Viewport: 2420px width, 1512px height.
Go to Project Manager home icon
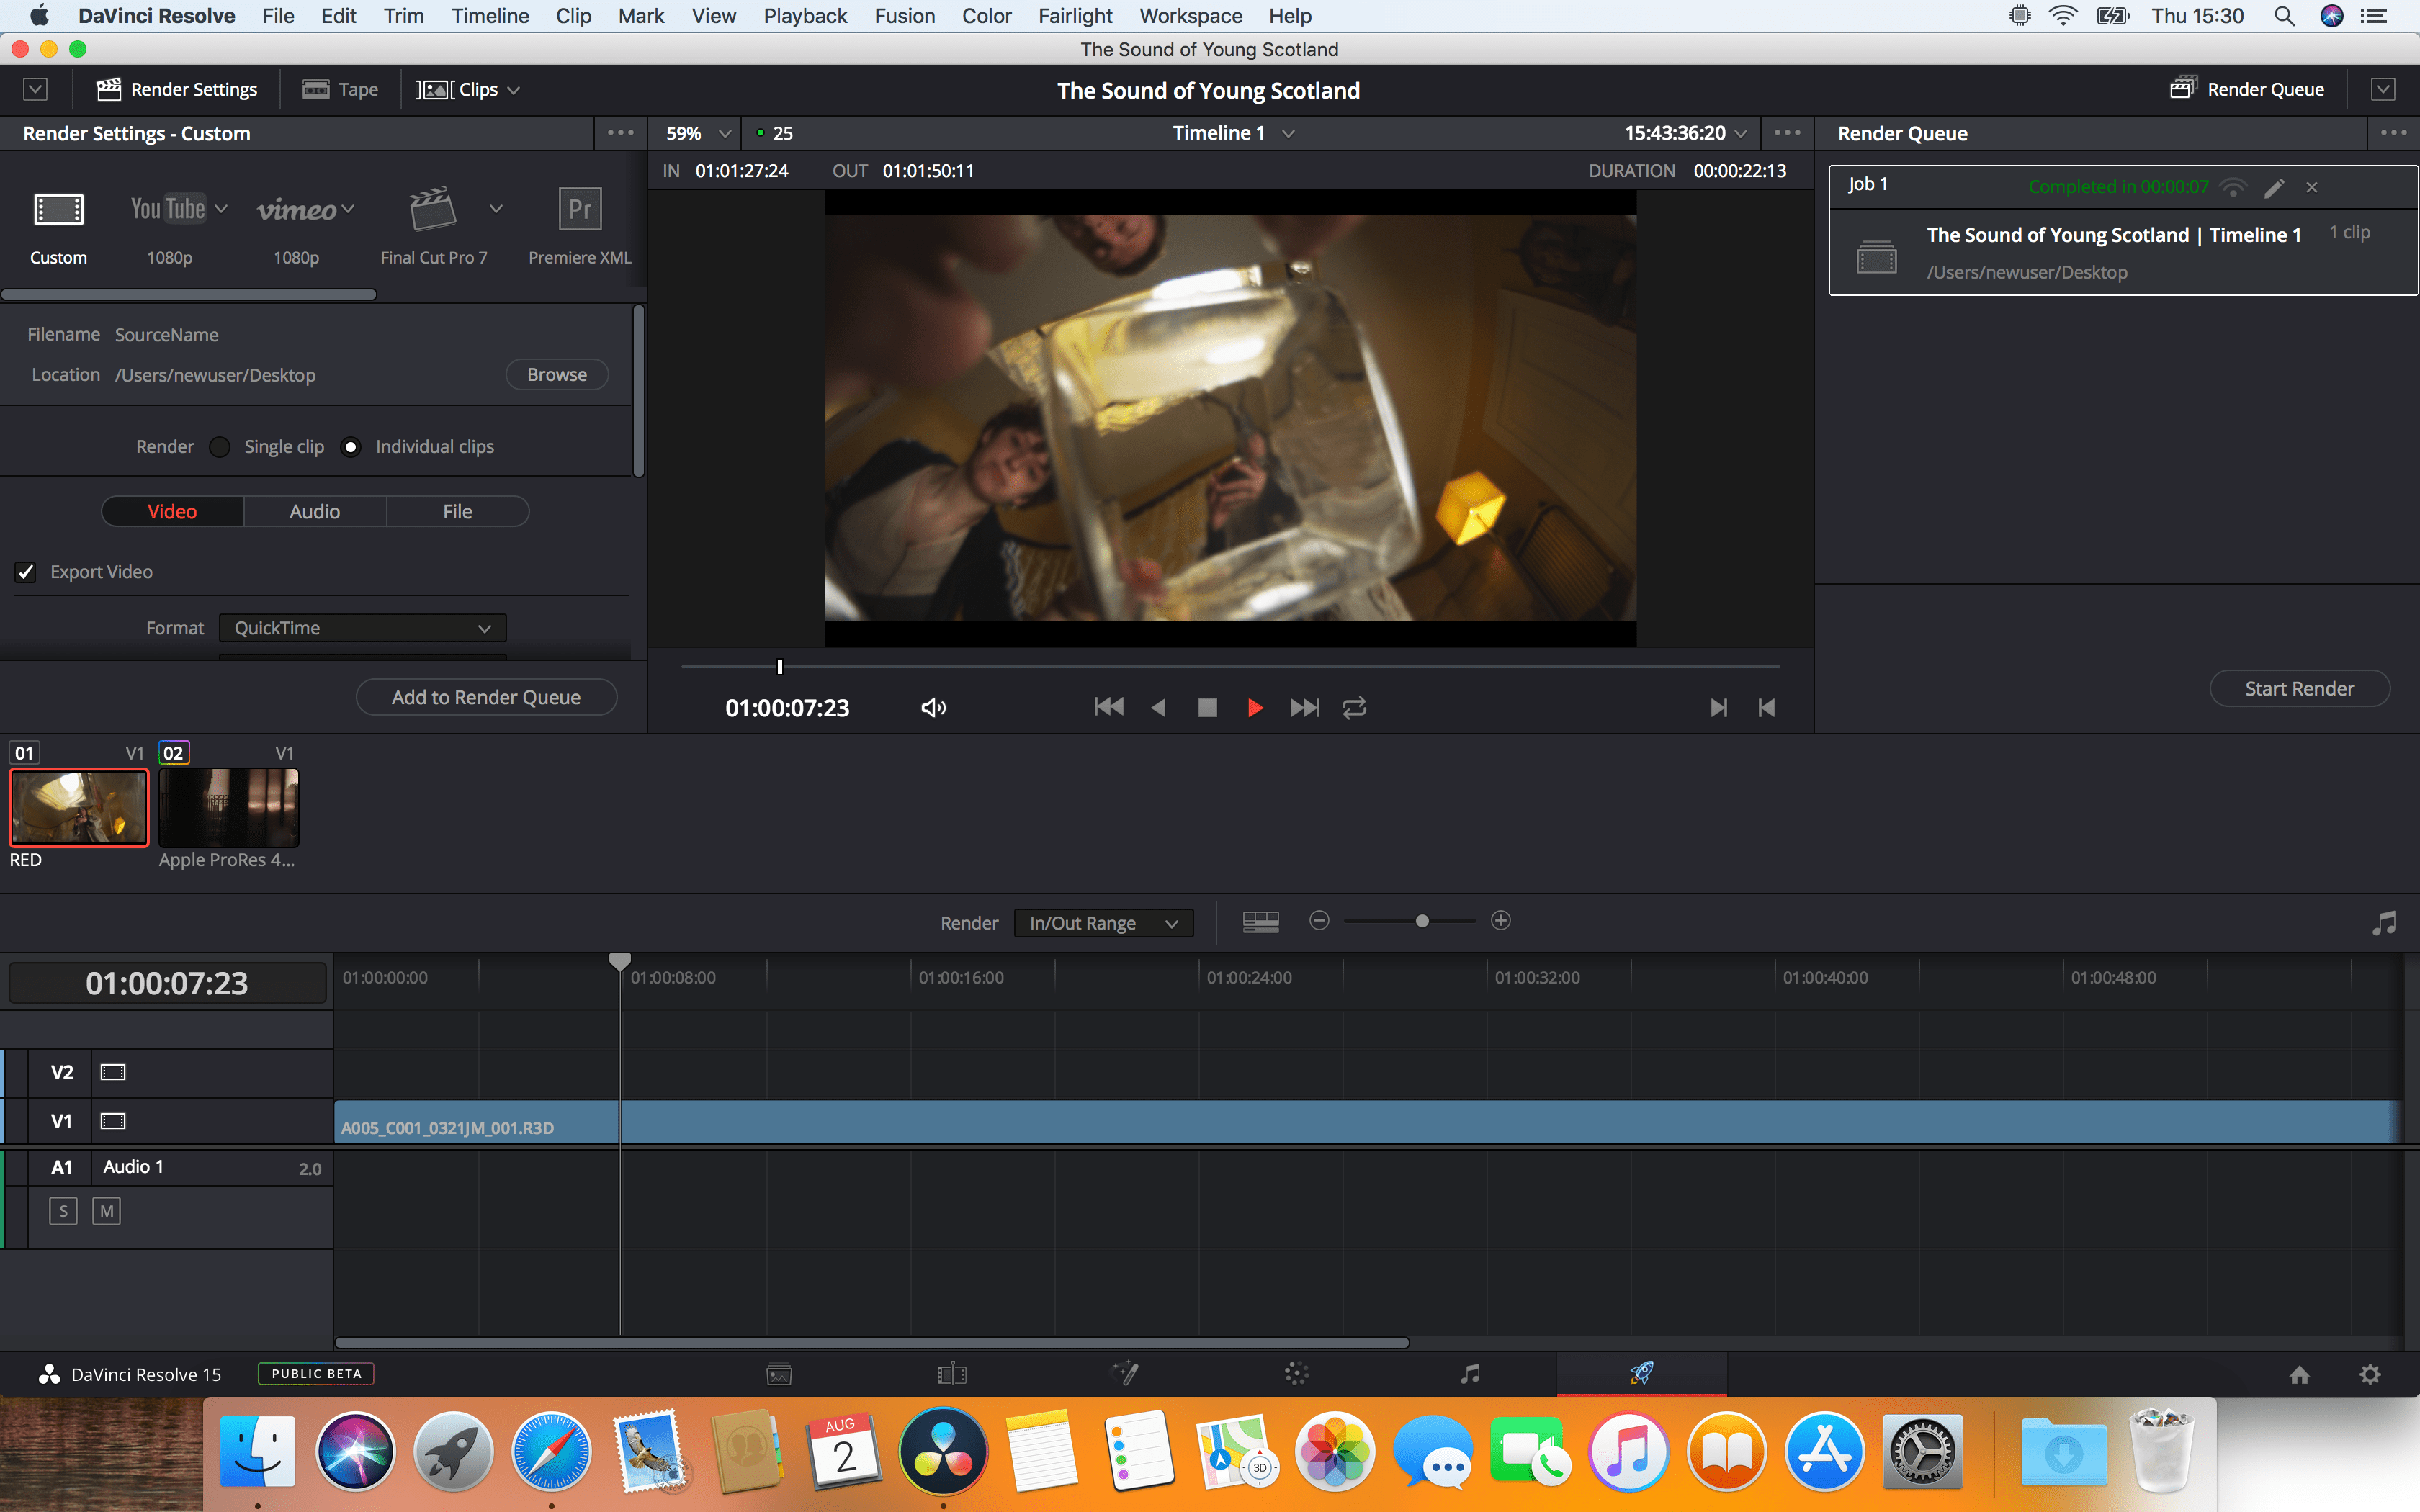(2299, 1374)
